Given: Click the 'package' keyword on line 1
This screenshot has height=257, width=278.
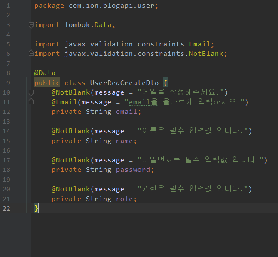Looking at the screenshot, I should 49,6.
